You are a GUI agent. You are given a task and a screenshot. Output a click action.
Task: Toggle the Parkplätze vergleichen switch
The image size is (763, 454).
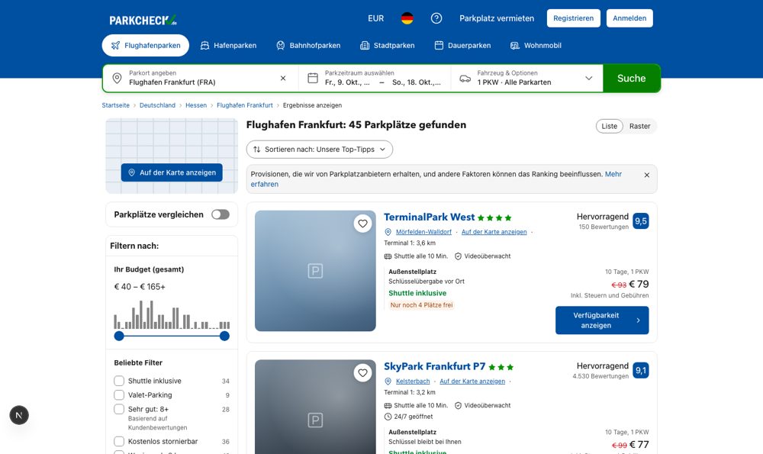pyautogui.click(x=221, y=214)
